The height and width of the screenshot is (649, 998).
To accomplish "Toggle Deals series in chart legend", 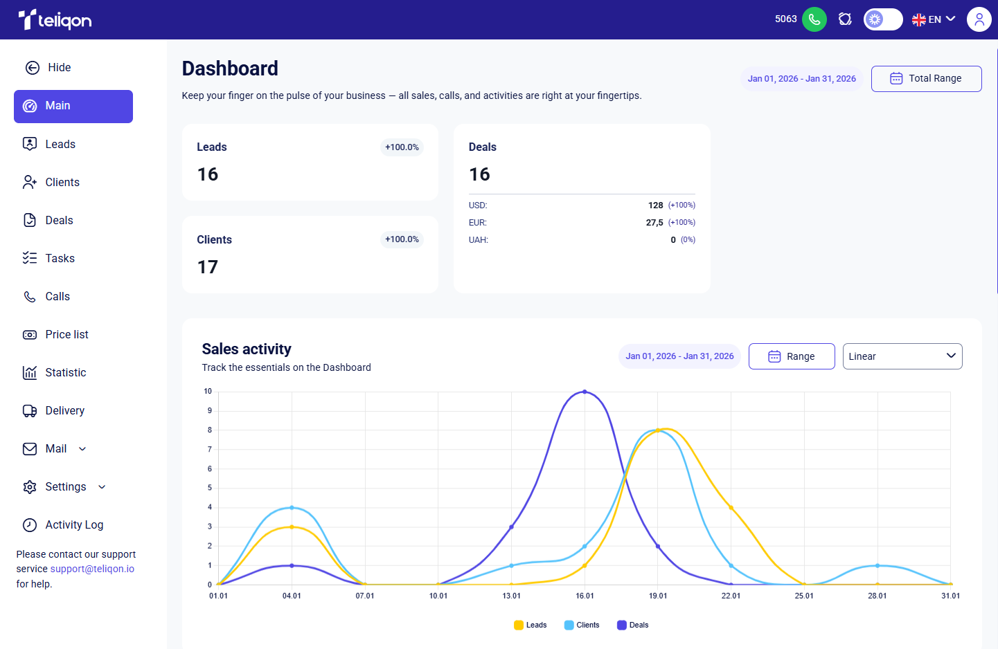I will (633, 625).
